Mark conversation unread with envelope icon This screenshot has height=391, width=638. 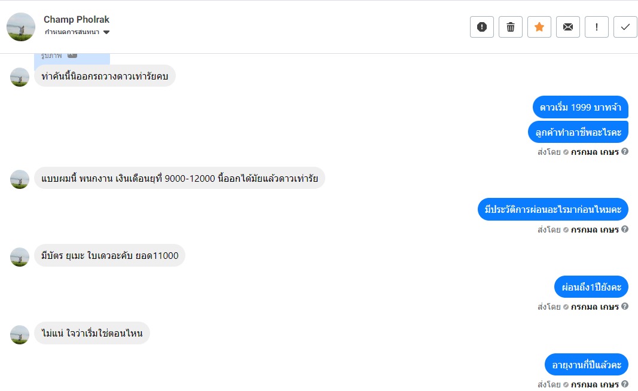pyautogui.click(x=568, y=27)
